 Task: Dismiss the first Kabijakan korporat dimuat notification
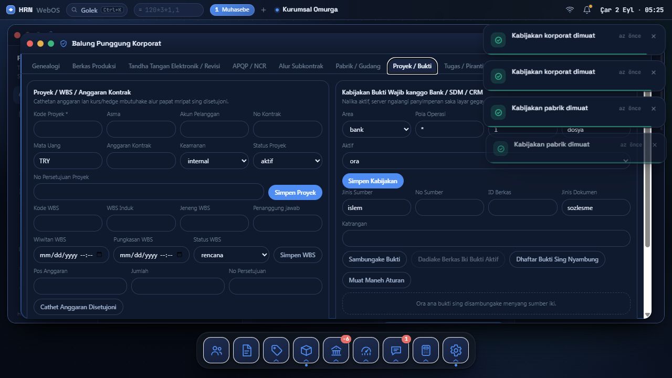[x=654, y=36]
